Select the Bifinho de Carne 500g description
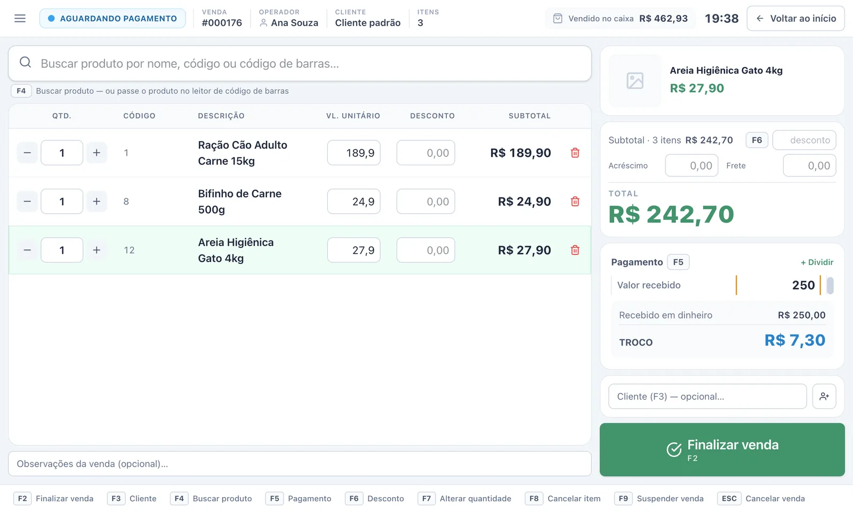This screenshot has width=853, height=512. click(x=240, y=202)
